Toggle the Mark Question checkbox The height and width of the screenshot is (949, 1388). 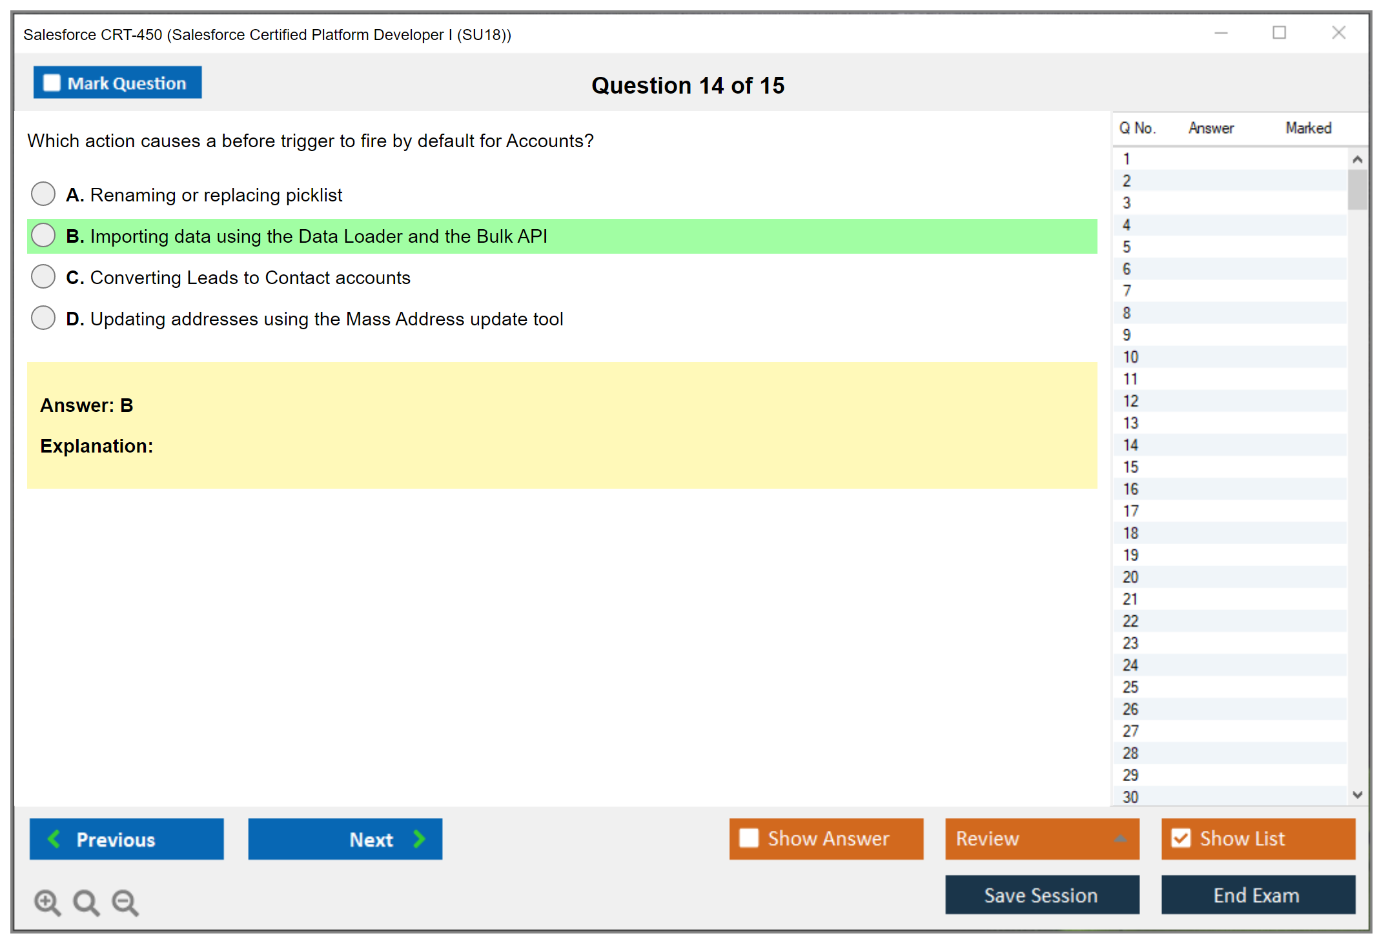pos(52,83)
